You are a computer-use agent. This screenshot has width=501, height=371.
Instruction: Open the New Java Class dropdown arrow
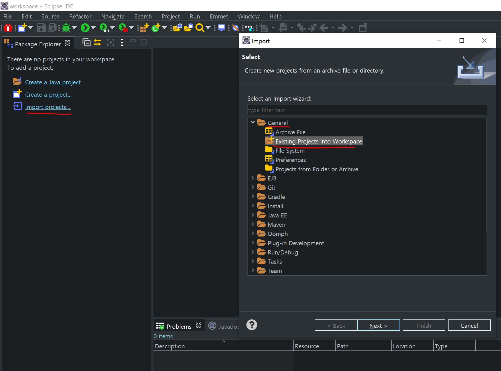click(x=164, y=28)
